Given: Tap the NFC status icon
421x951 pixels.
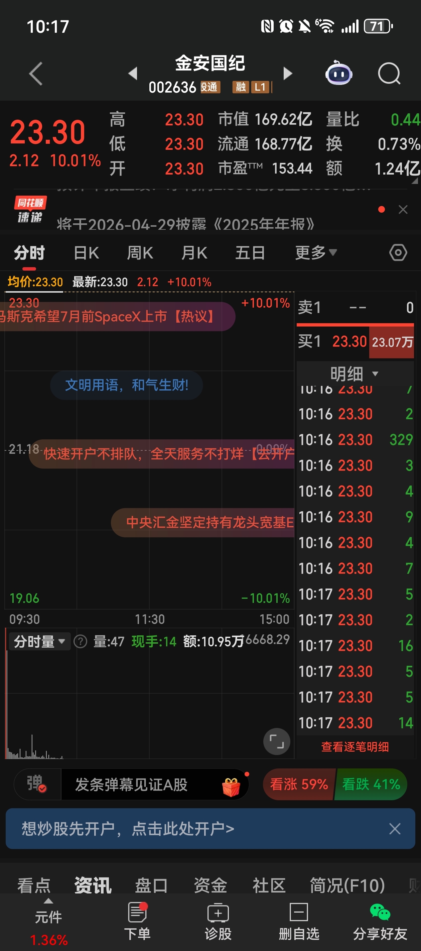Looking at the screenshot, I should coord(267,26).
